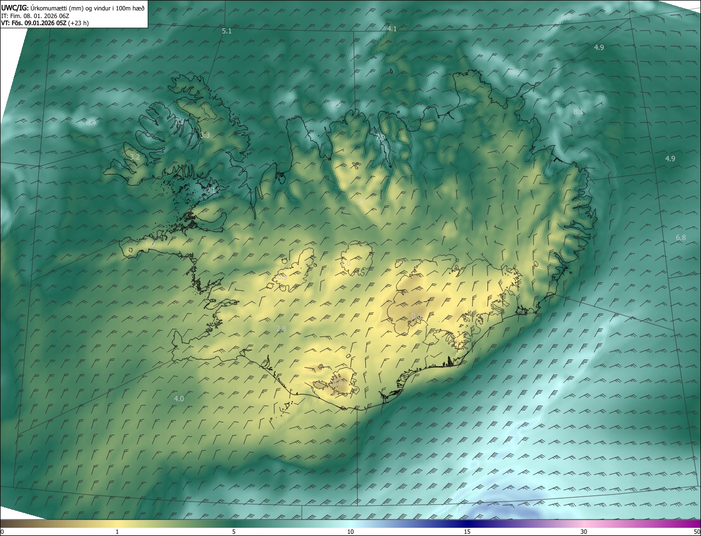Click the 3.2 value label in the Westfjords

135,157
